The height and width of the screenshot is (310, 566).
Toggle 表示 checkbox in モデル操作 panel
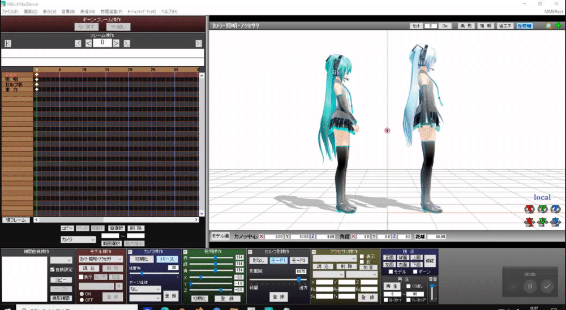tap(81, 277)
